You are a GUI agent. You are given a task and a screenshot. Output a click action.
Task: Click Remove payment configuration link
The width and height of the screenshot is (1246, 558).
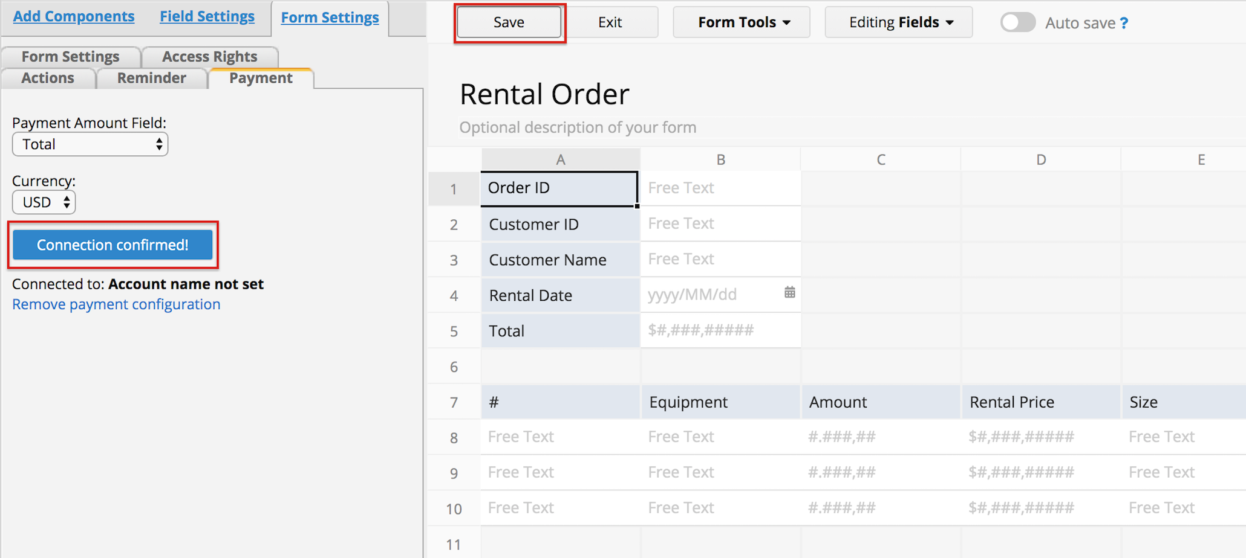pos(116,304)
